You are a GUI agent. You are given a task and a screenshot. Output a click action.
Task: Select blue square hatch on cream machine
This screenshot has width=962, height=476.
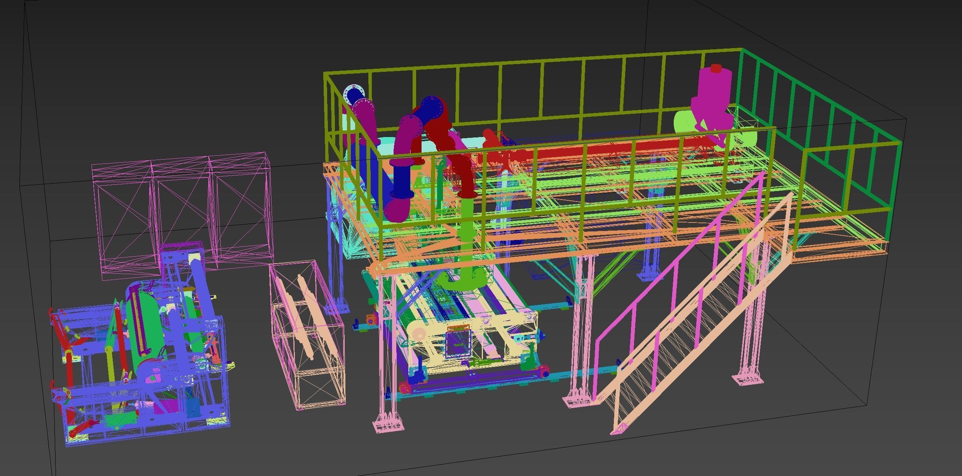[458, 344]
